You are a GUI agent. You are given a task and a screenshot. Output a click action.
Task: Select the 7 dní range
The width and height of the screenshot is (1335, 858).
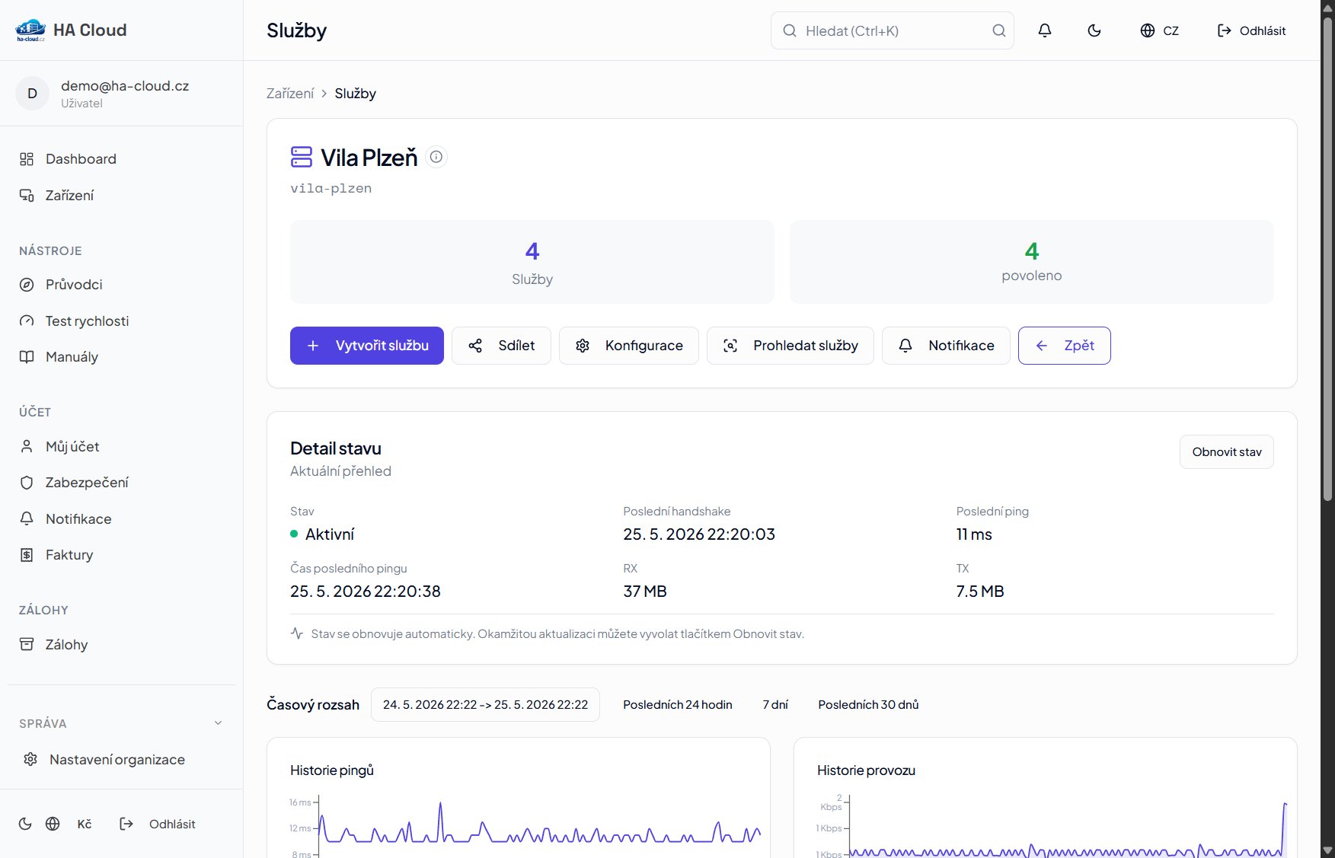[x=775, y=705]
